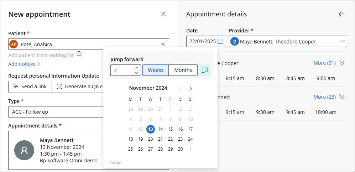Open the Add notices link
This screenshot has width=355, height=172.
tap(24, 64)
